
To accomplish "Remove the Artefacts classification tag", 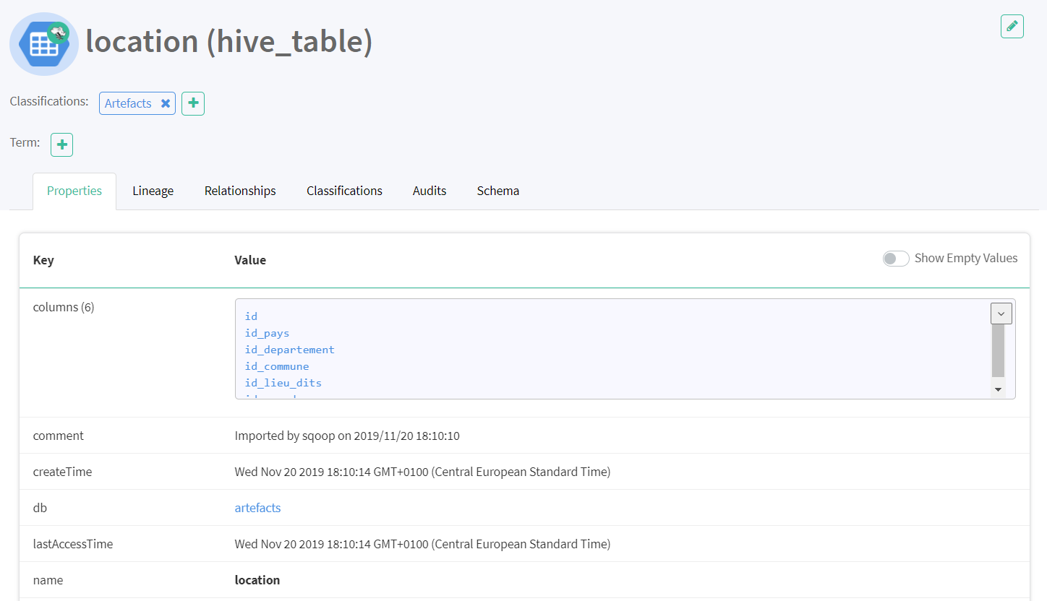I will [x=166, y=103].
